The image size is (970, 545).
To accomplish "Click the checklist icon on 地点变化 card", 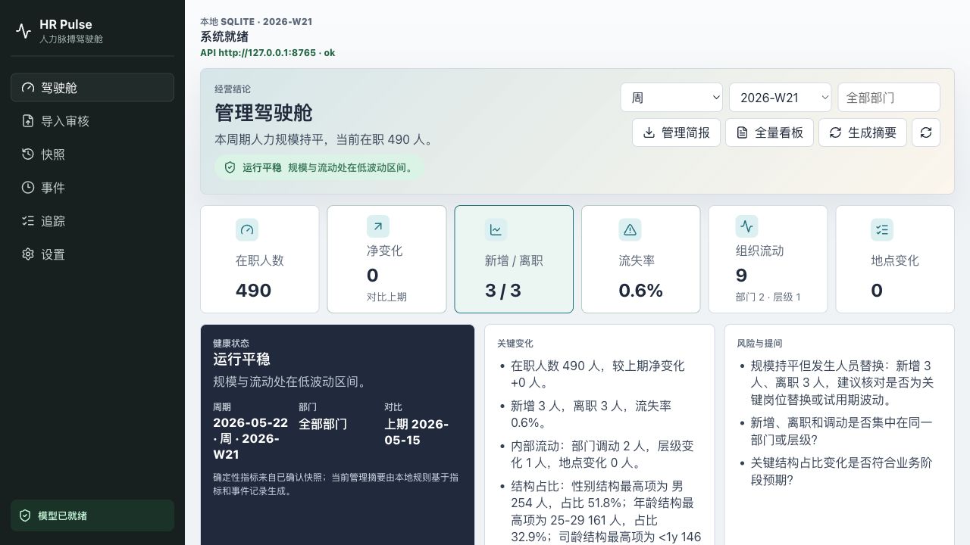I will pyautogui.click(x=882, y=229).
